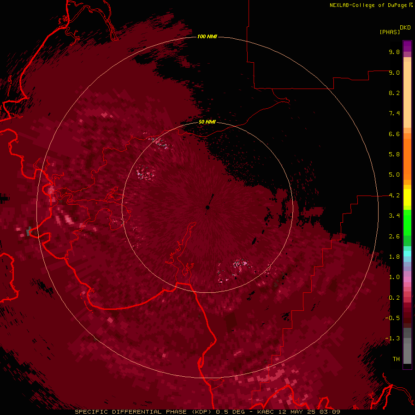Click the [PHAS] legend label
Viewport: 415px width, 415px height.
[390, 32]
